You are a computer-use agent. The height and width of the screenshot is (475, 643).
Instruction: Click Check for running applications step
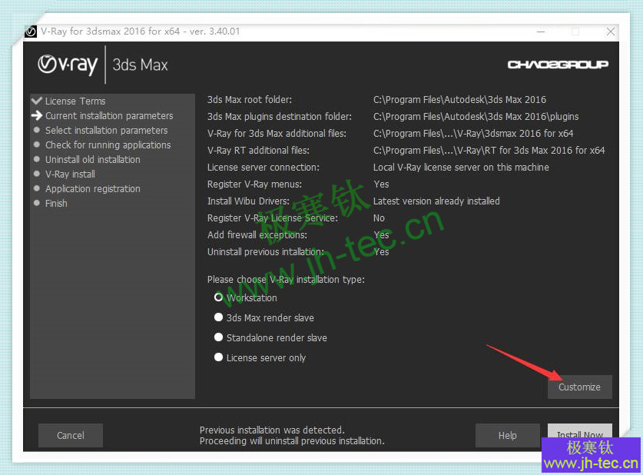(x=108, y=145)
